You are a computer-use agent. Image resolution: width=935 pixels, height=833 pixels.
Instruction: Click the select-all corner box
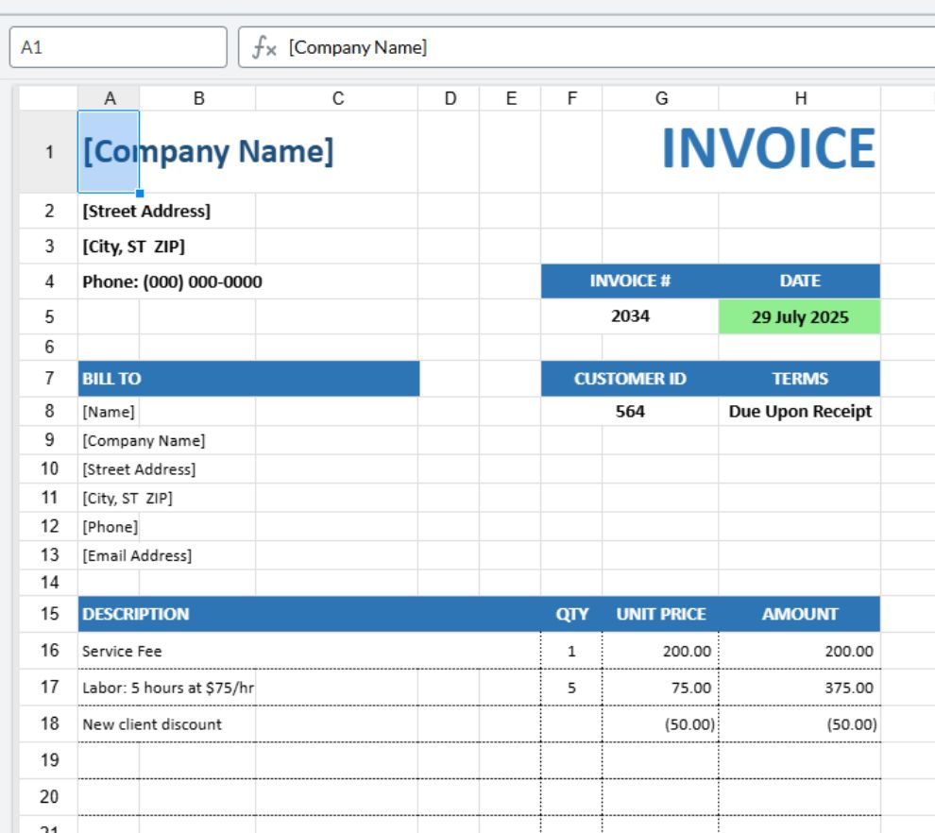pos(48,98)
